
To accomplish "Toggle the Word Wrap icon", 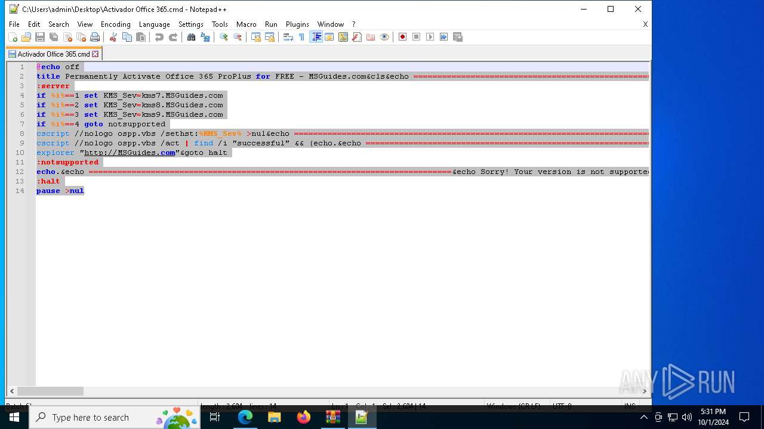I will pyautogui.click(x=288, y=37).
